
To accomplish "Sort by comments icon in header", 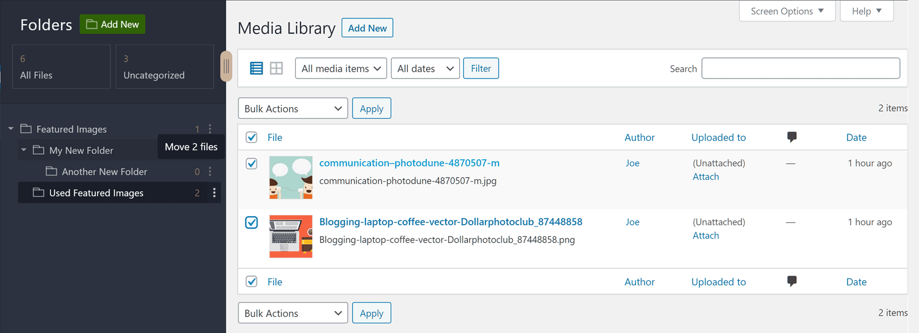I will pyautogui.click(x=791, y=137).
